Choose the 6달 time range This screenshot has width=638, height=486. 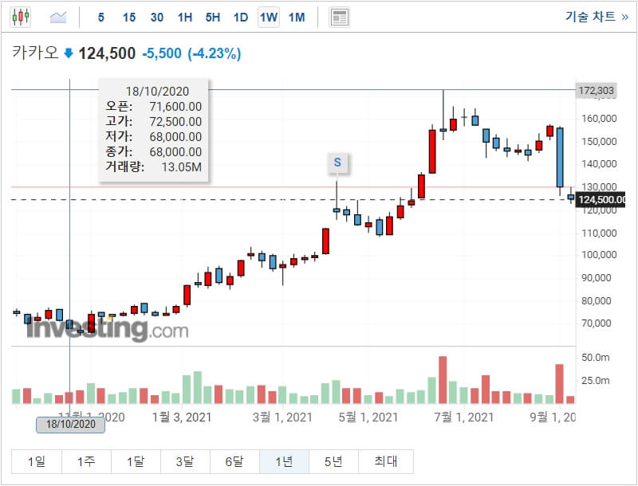coord(234,461)
